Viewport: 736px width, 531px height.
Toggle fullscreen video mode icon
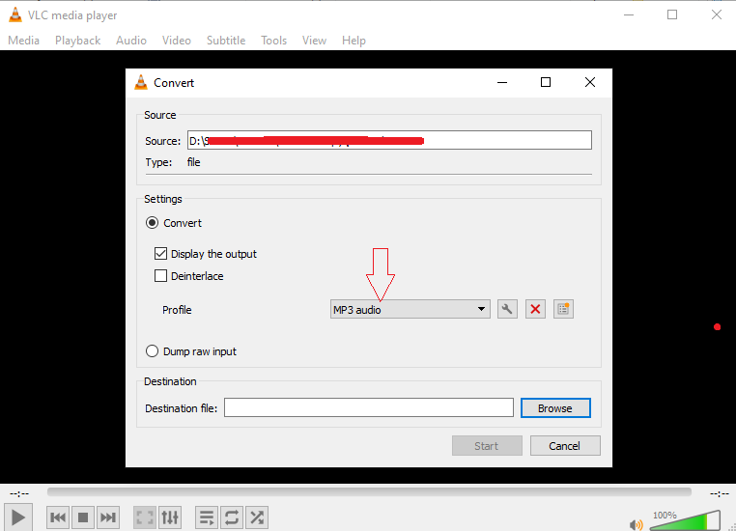coord(145,517)
